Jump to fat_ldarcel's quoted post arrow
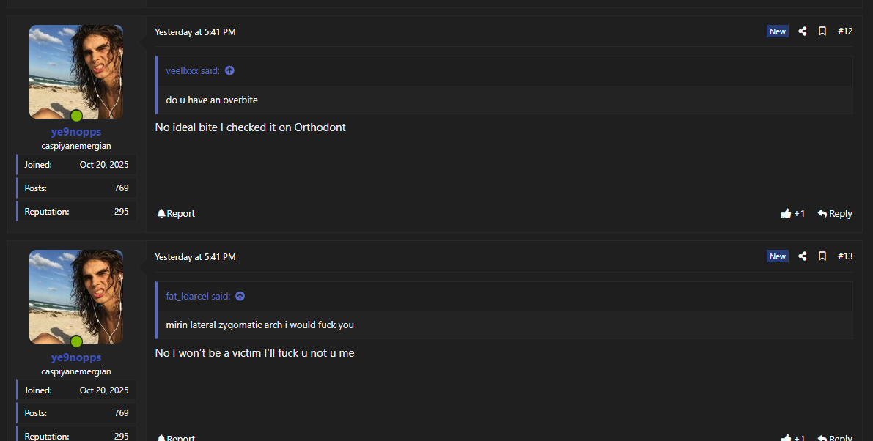Viewport: 873px width, 441px height. pyautogui.click(x=240, y=297)
